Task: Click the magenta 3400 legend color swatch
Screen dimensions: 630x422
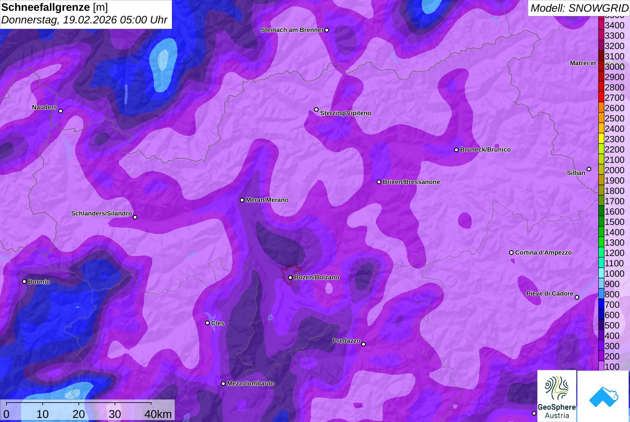Action: tap(601, 25)
